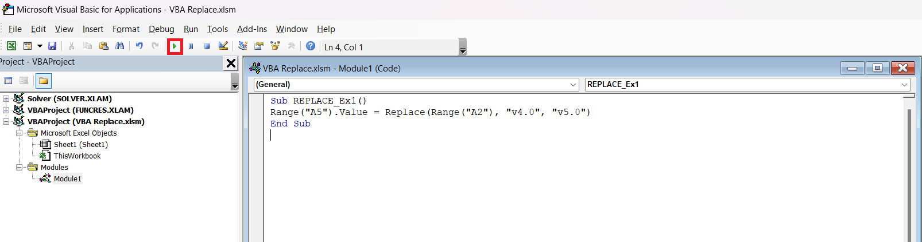Open the Project Explorer icon
Screen dimensions: 922x242
coord(243,46)
